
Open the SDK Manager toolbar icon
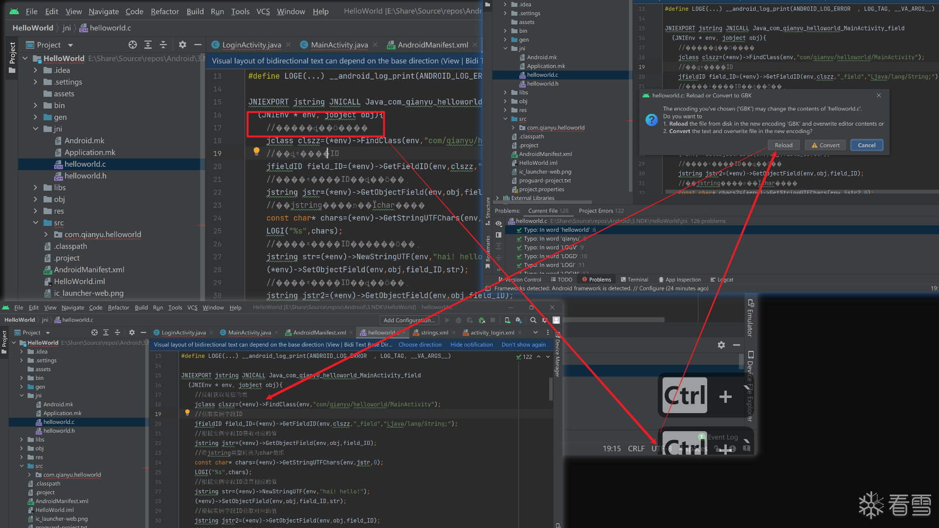[x=518, y=320]
